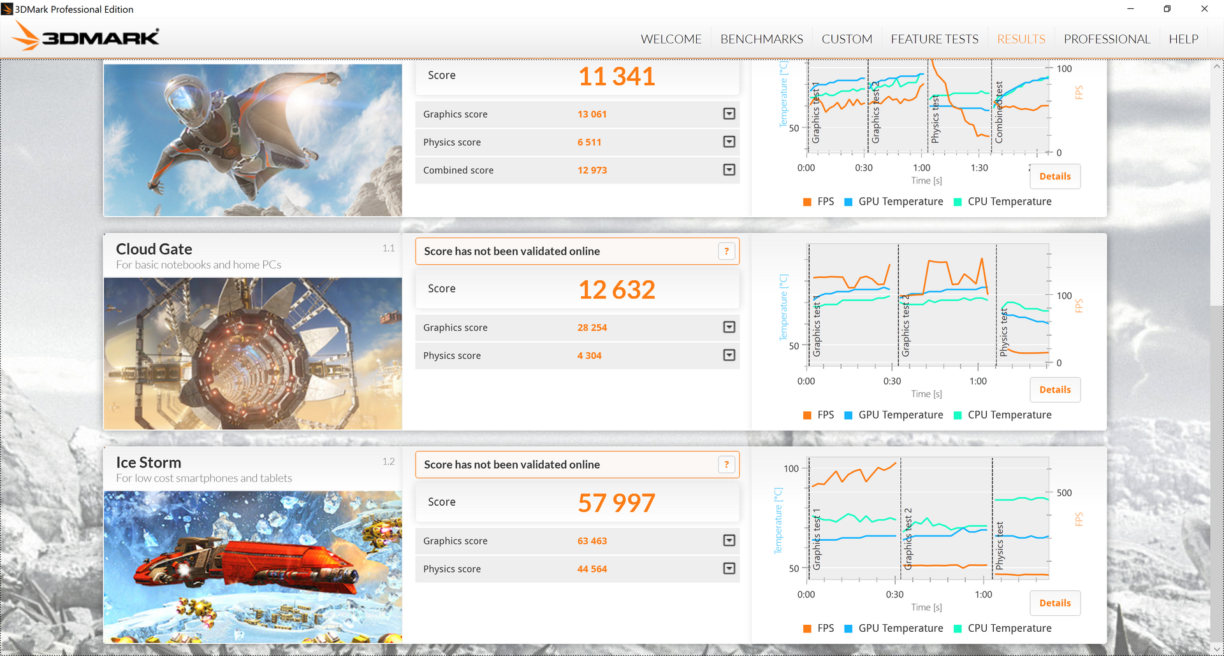Open the Help tab
1224x656 pixels.
(x=1183, y=39)
